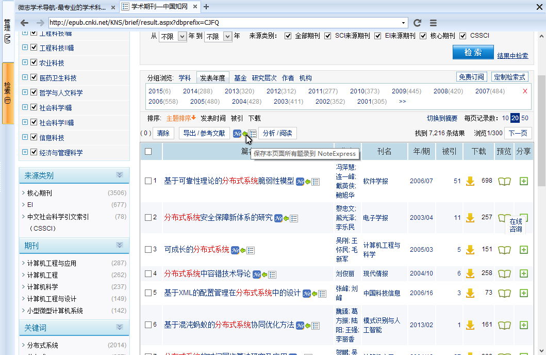546x355 pixels.
Task: Switch to the 基金 group browsing tab
Action: [240, 78]
